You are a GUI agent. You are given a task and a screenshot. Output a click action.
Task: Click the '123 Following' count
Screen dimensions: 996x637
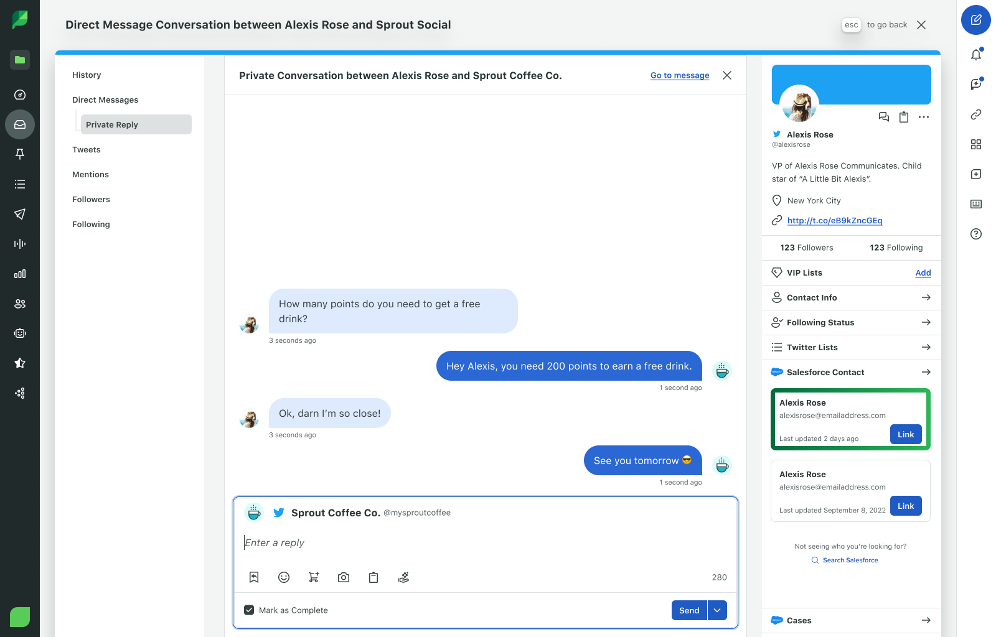896,248
